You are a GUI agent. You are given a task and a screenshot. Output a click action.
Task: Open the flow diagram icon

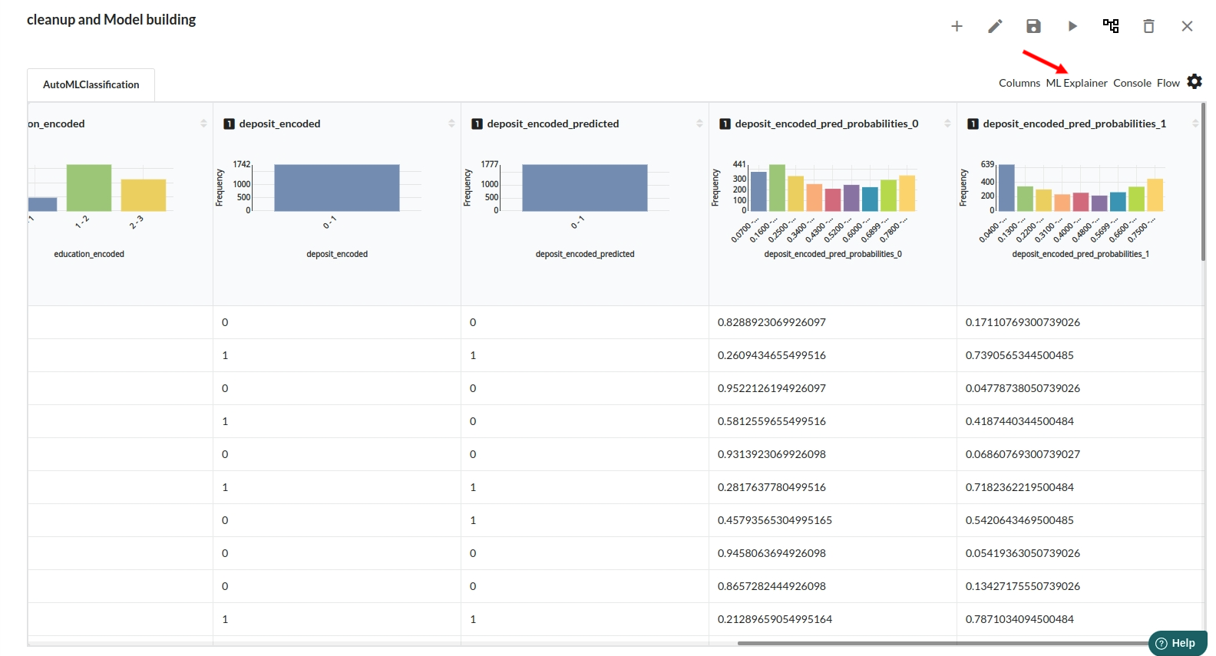tap(1111, 26)
